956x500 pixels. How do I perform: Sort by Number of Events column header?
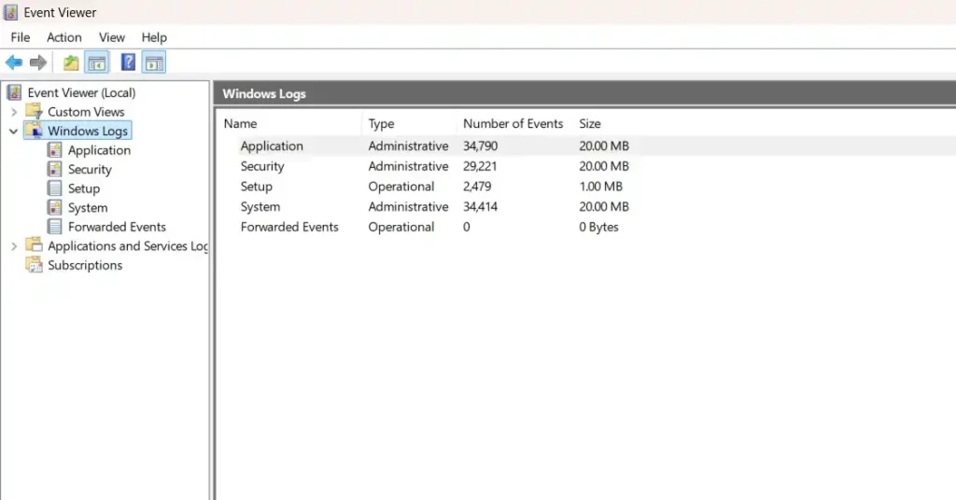tap(515, 124)
